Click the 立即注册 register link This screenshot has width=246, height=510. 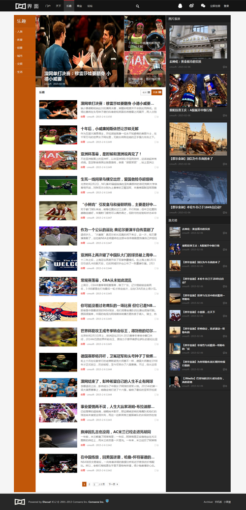[x=215, y=6]
